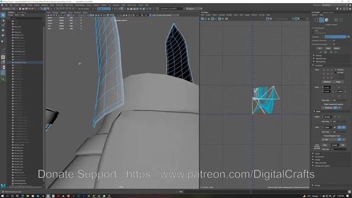Open the Mesh Tools menu

point(69,5)
